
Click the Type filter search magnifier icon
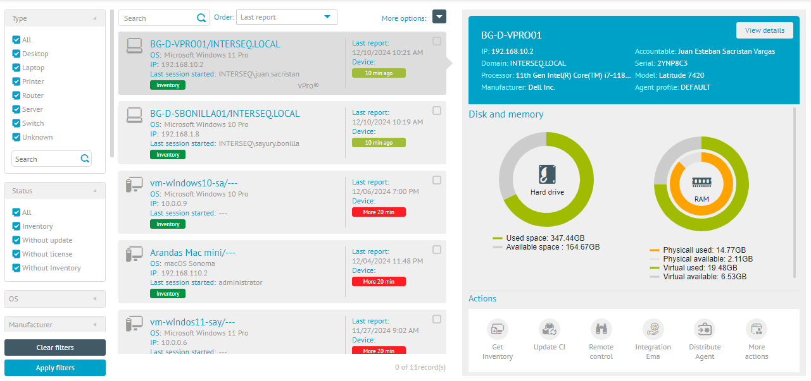click(85, 159)
